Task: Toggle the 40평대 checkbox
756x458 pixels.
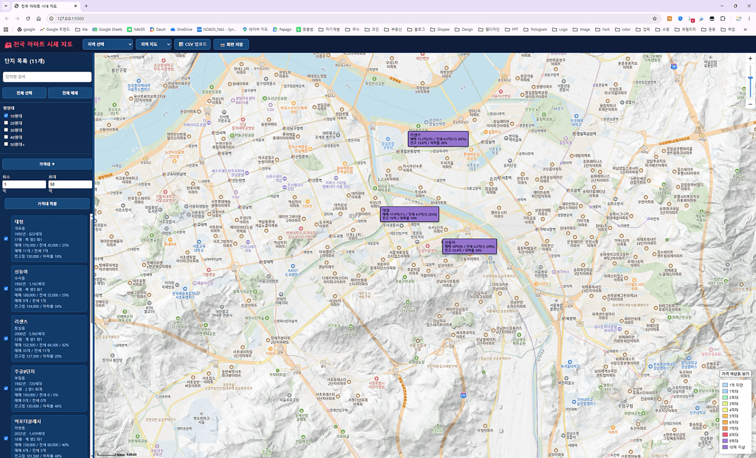Action: pyautogui.click(x=6, y=137)
